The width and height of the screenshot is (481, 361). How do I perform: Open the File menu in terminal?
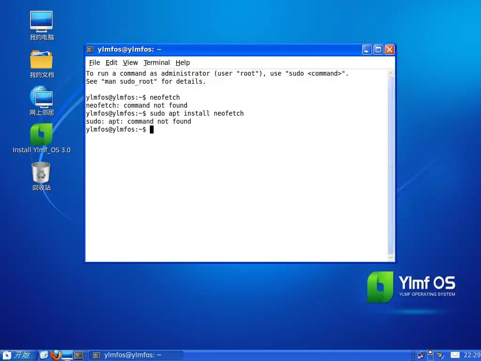click(x=94, y=63)
